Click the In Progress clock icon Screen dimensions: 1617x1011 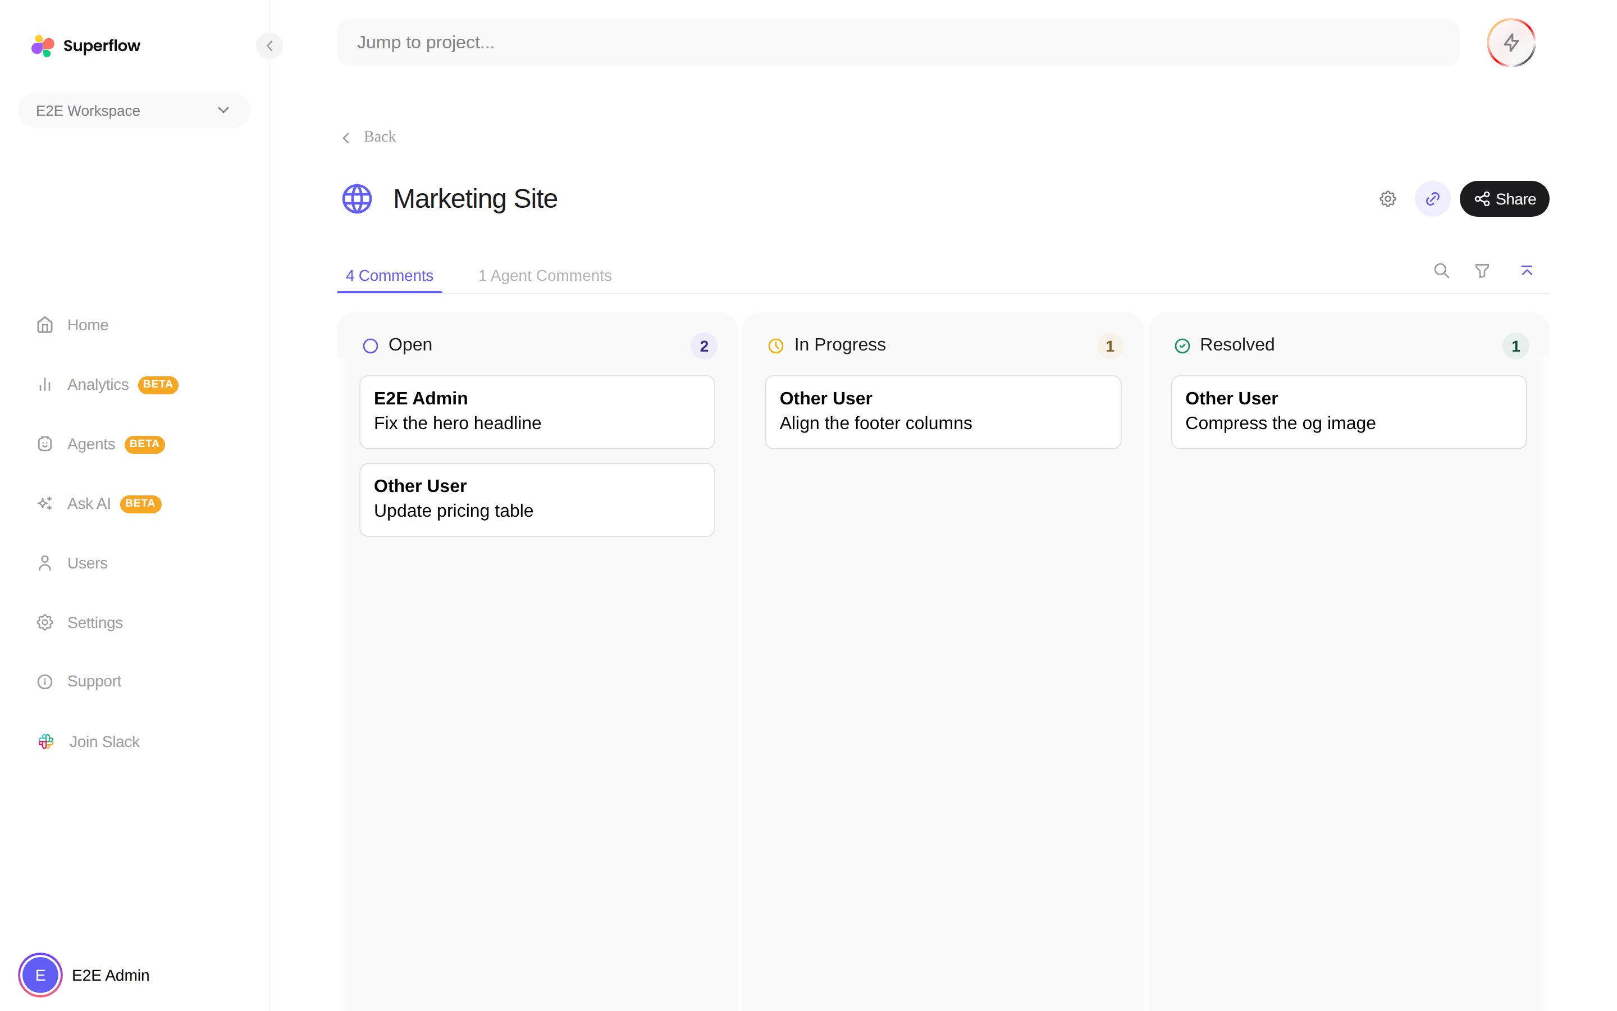point(776,345)
